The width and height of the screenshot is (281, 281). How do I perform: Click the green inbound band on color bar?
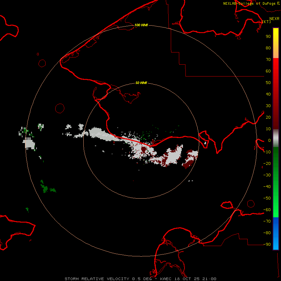(x=276, y=182)
